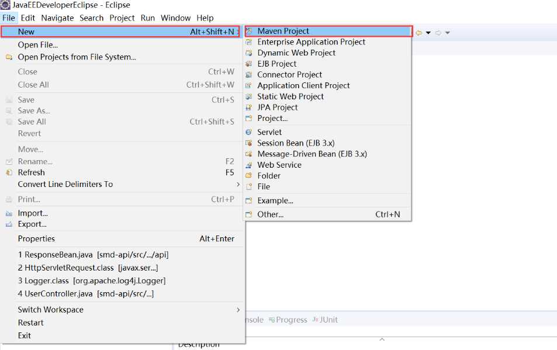Click the Enterprise Application Project icon
Screen dimensions: 557x350
tap(248, 42)
